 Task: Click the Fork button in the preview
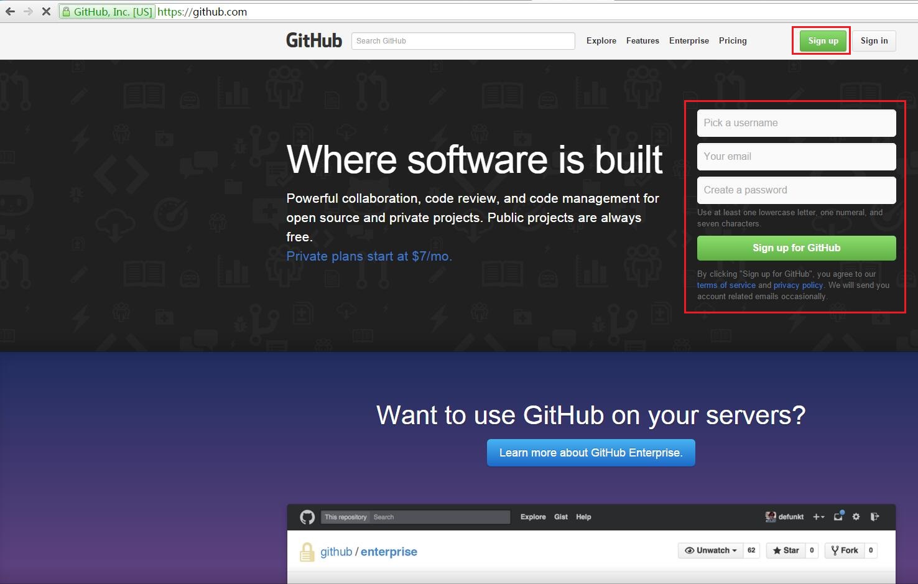[x=845, y=550]
